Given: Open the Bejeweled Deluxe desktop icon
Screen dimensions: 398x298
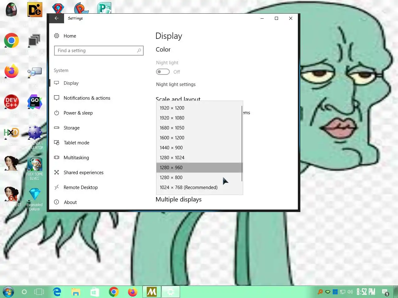Looking at the screenshot, I should (35, 195).
